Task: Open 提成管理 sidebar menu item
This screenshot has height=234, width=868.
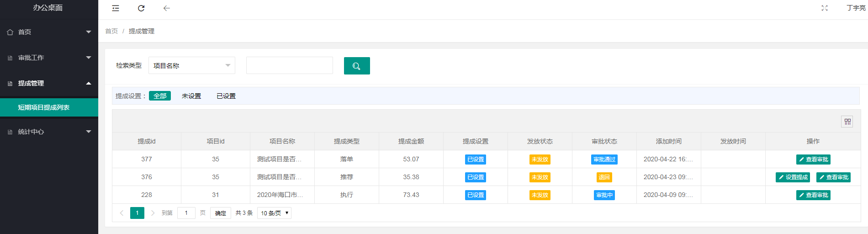Action: pyautogui.click(x=49, y=83)
